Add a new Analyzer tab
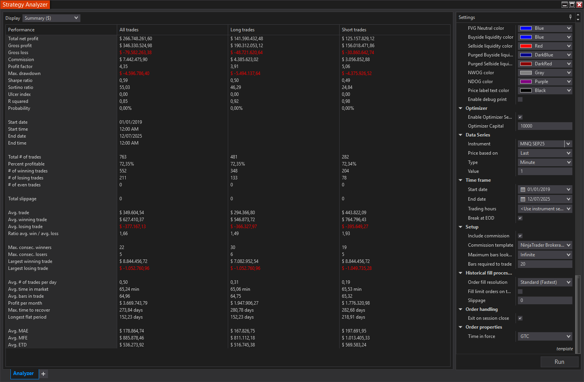 pyautogui.click(x=43, y=374)
